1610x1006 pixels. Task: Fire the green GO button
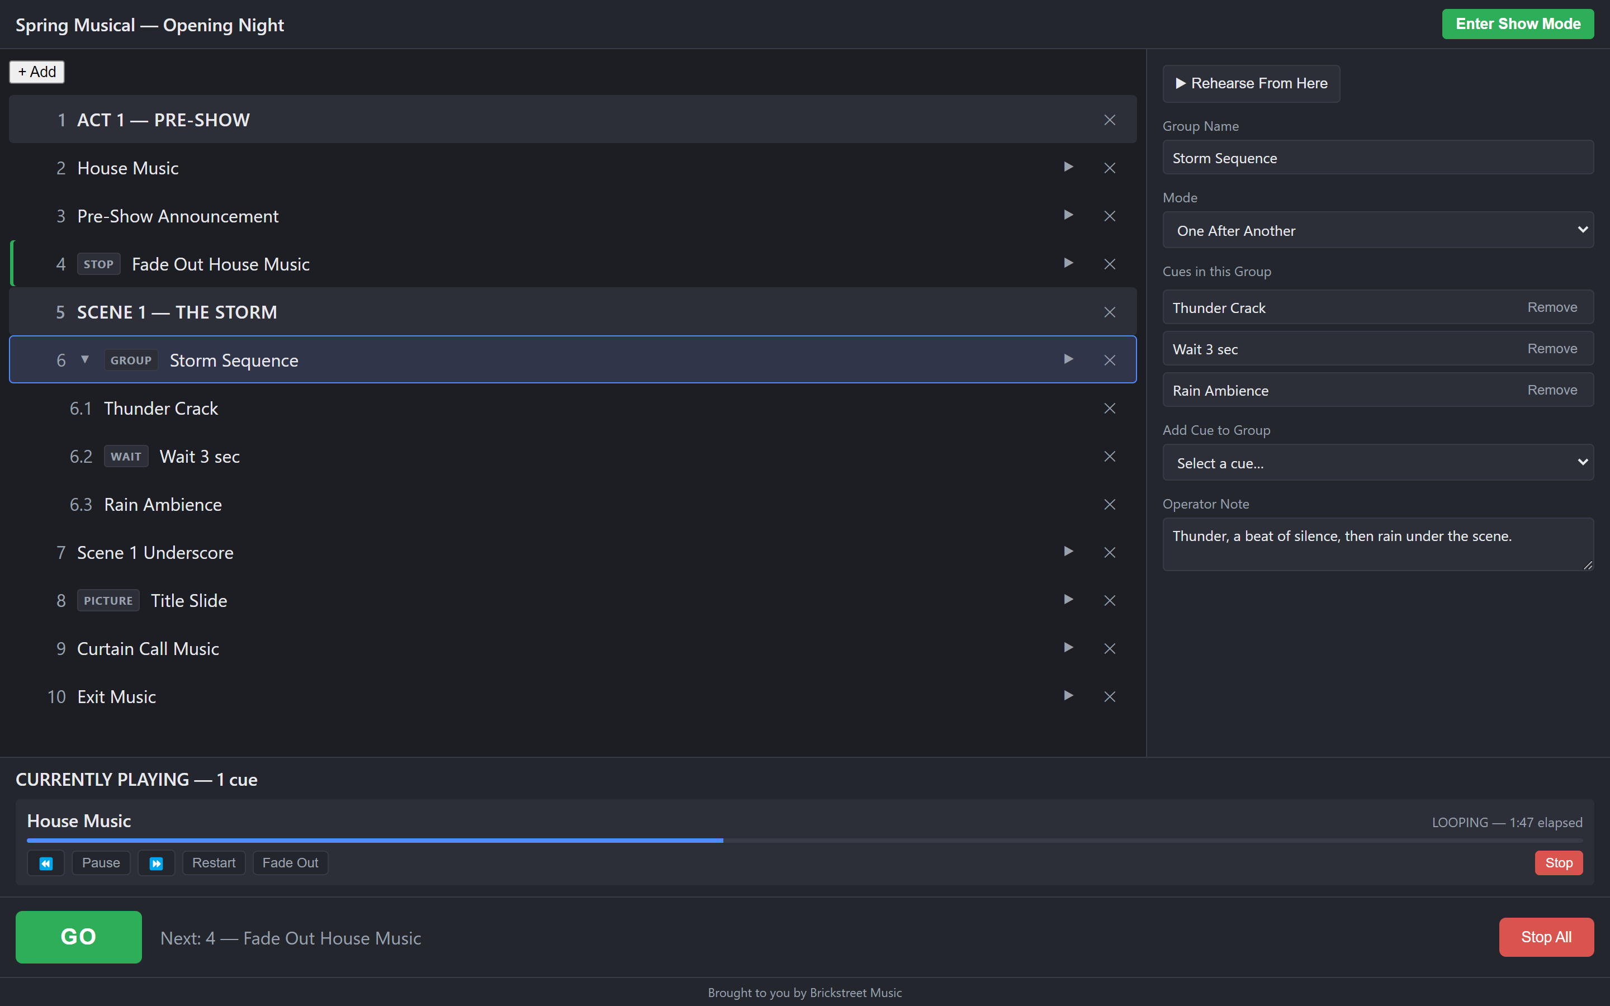[x=78, y=937]
